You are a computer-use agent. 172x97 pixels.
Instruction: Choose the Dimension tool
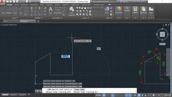pyautogui.click(x=58, y=10)
